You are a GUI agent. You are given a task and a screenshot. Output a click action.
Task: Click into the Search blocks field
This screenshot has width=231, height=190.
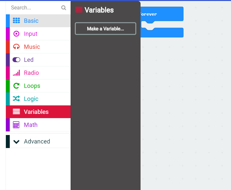(x=34, y=7)
